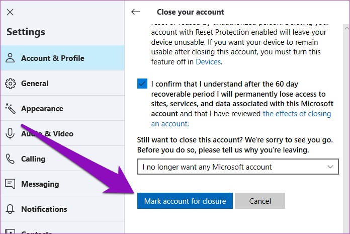Click the scrollbar up arrow
350x234 pixels.
pos(346,28)
